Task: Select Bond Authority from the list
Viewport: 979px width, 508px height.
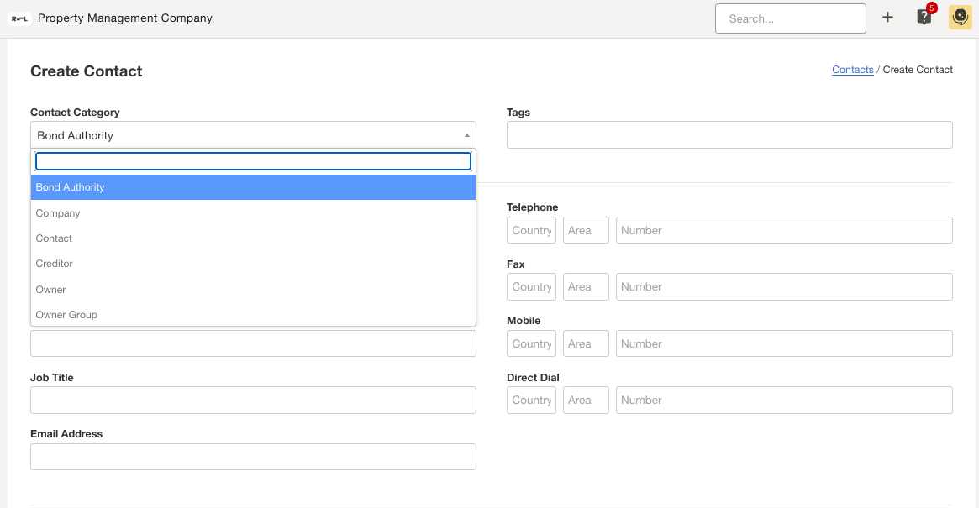Action: click(253, 187)
